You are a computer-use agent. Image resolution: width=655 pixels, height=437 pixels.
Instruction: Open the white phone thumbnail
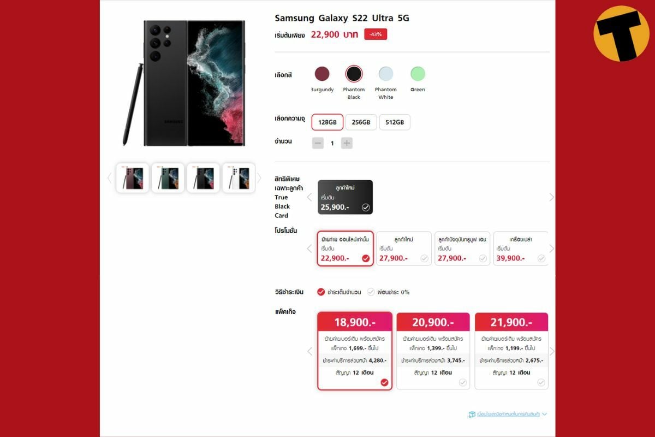(239, 178)
